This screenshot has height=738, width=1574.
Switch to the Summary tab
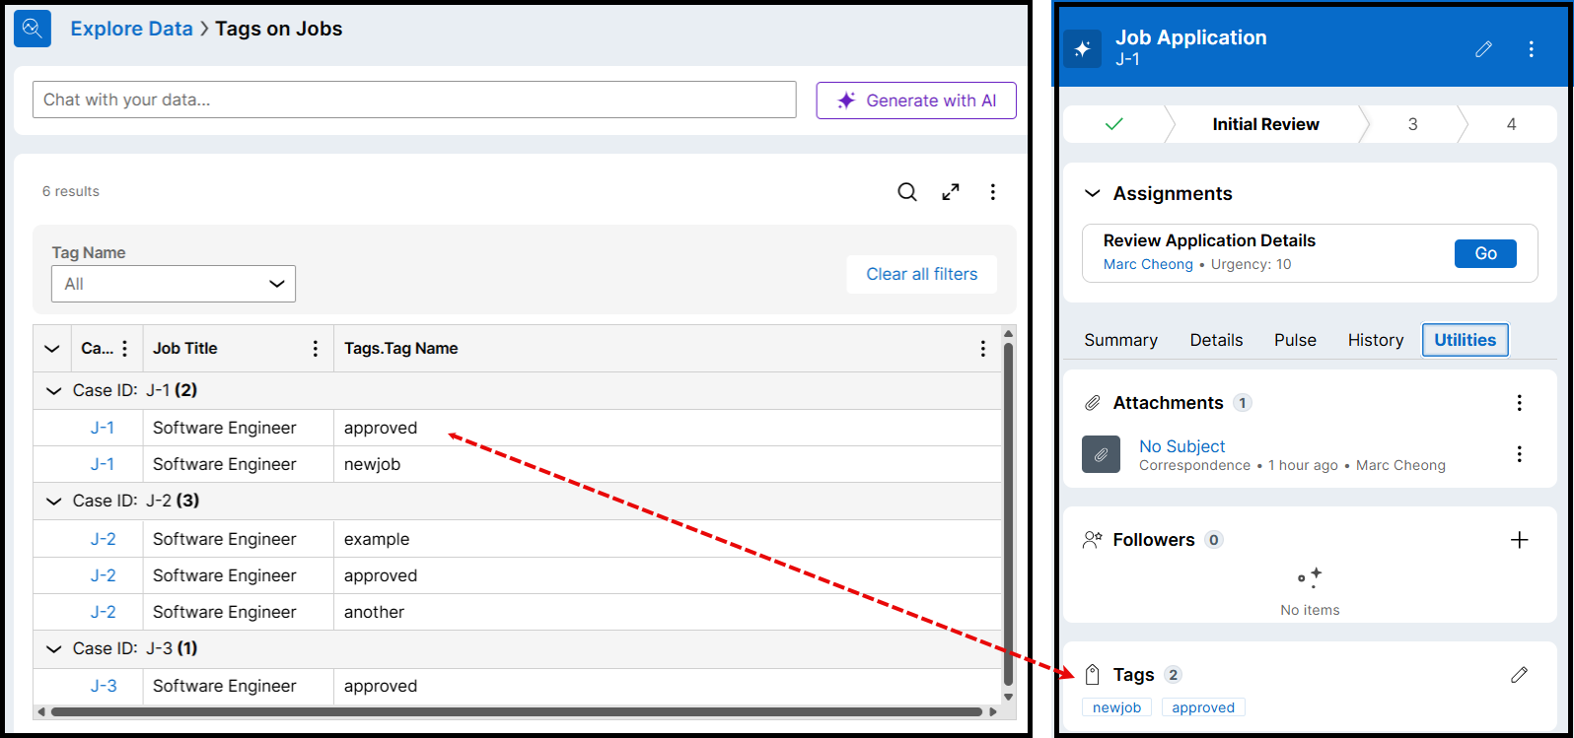pos(1120,340)
